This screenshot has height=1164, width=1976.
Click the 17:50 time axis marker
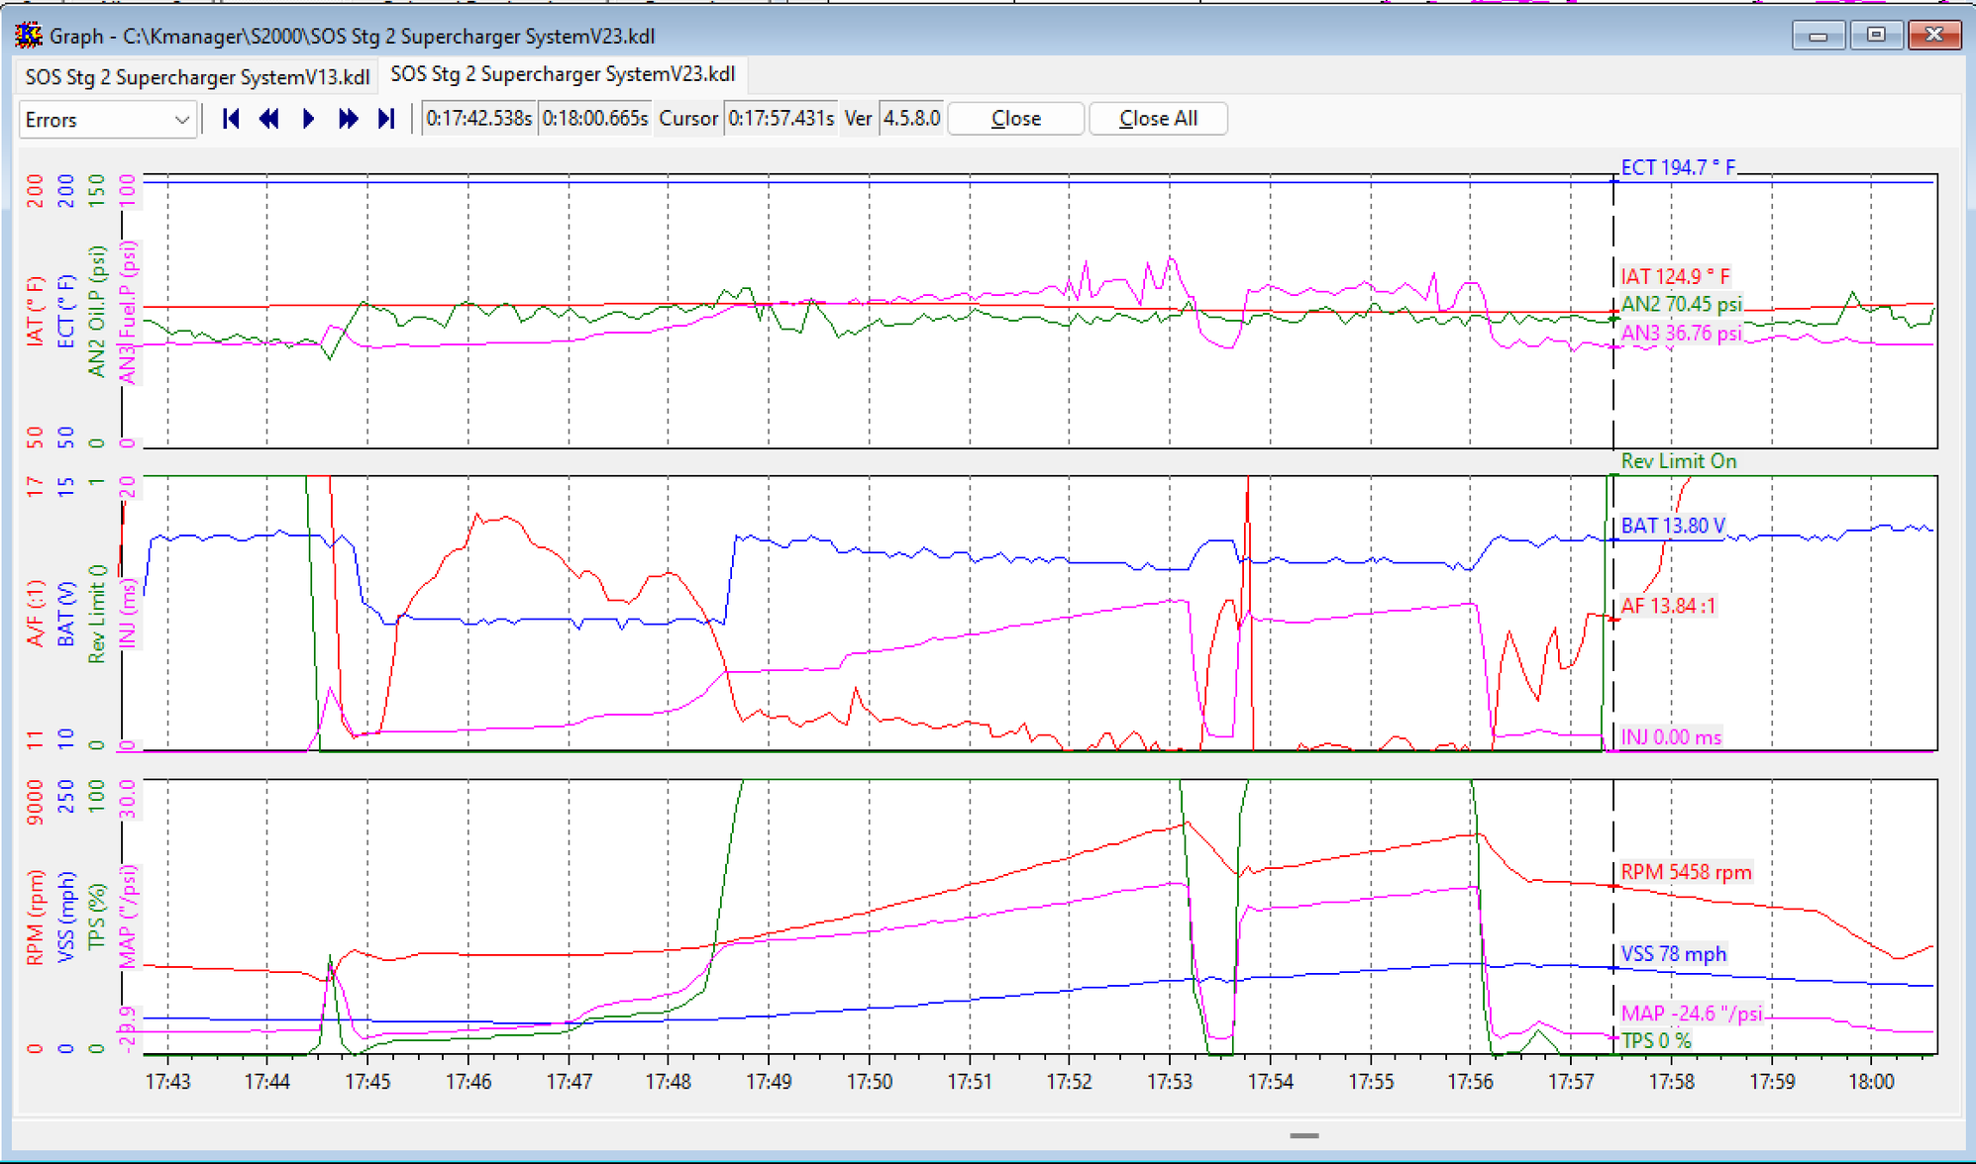(x=869, y=1082)
